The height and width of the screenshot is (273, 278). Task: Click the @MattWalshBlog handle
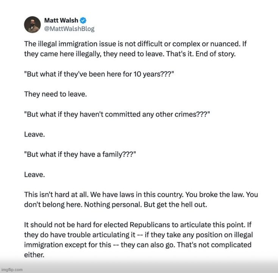pyautogui.click(x=69, y=29)
